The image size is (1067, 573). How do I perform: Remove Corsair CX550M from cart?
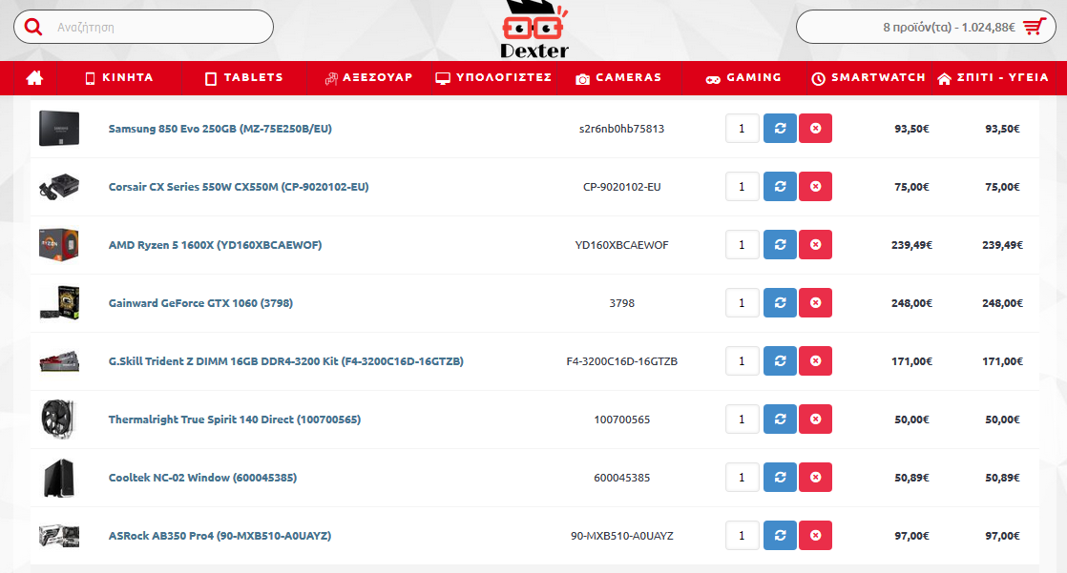pyautogui.click(x=815, y=186)
